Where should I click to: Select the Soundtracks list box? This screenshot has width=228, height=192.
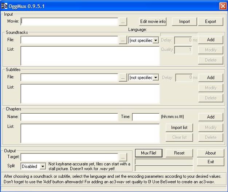pyautogui.click(x=90, y=56)
